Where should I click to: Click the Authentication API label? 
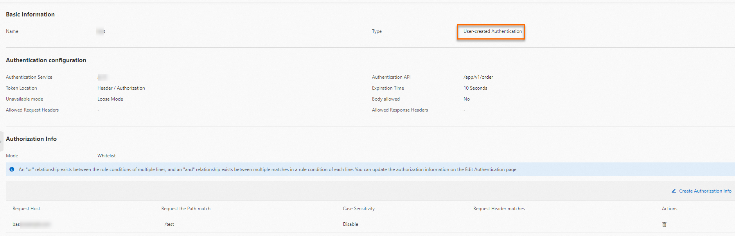click(391, 77)
